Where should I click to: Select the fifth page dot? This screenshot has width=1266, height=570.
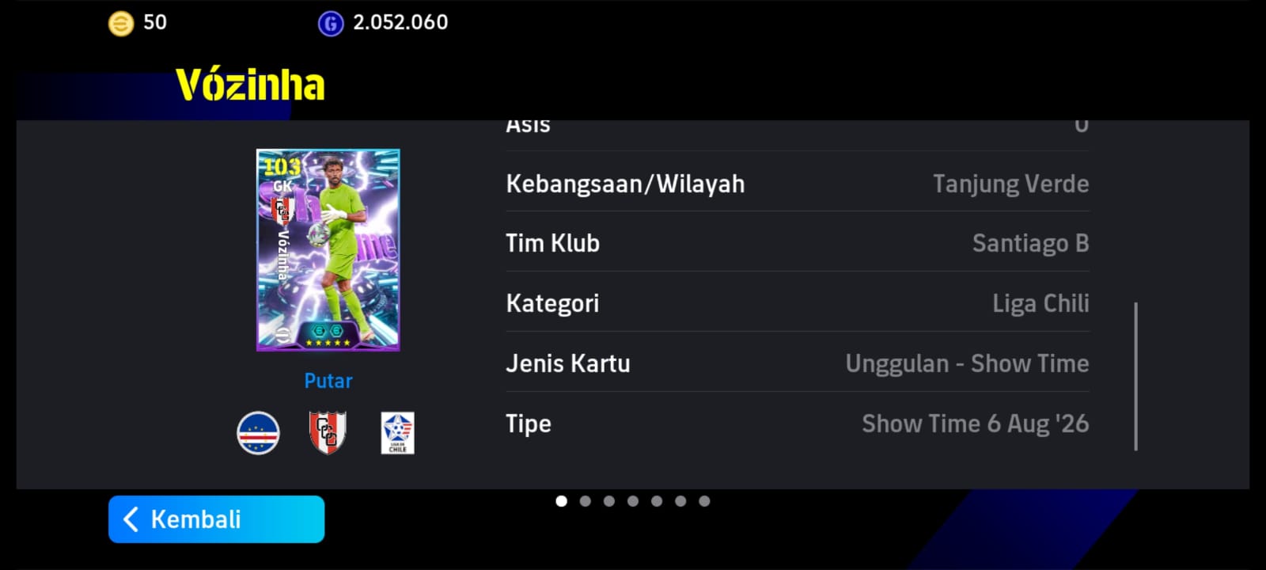pos(657,501)
